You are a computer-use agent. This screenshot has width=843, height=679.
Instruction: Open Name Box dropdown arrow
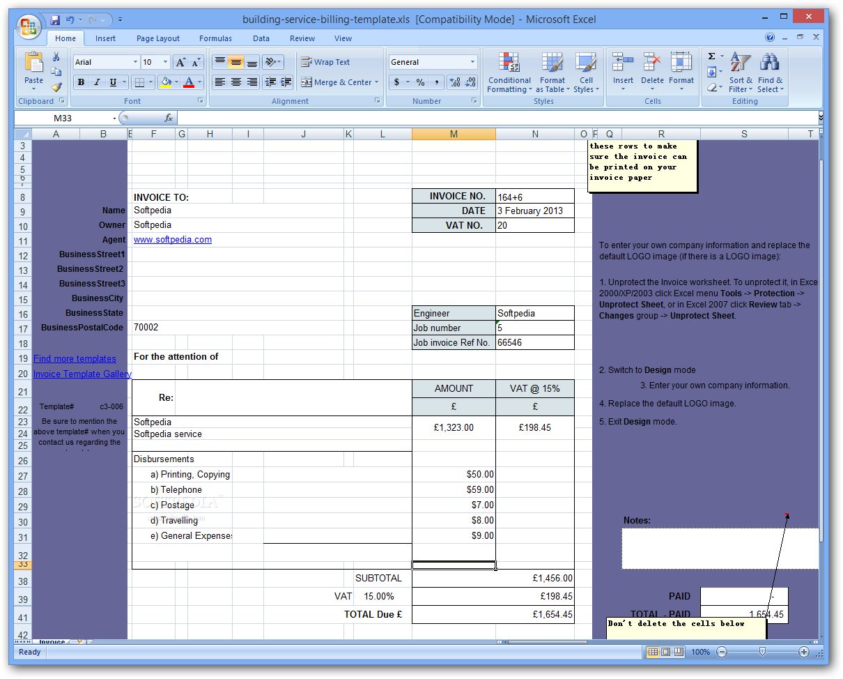(x=115, y=119)
